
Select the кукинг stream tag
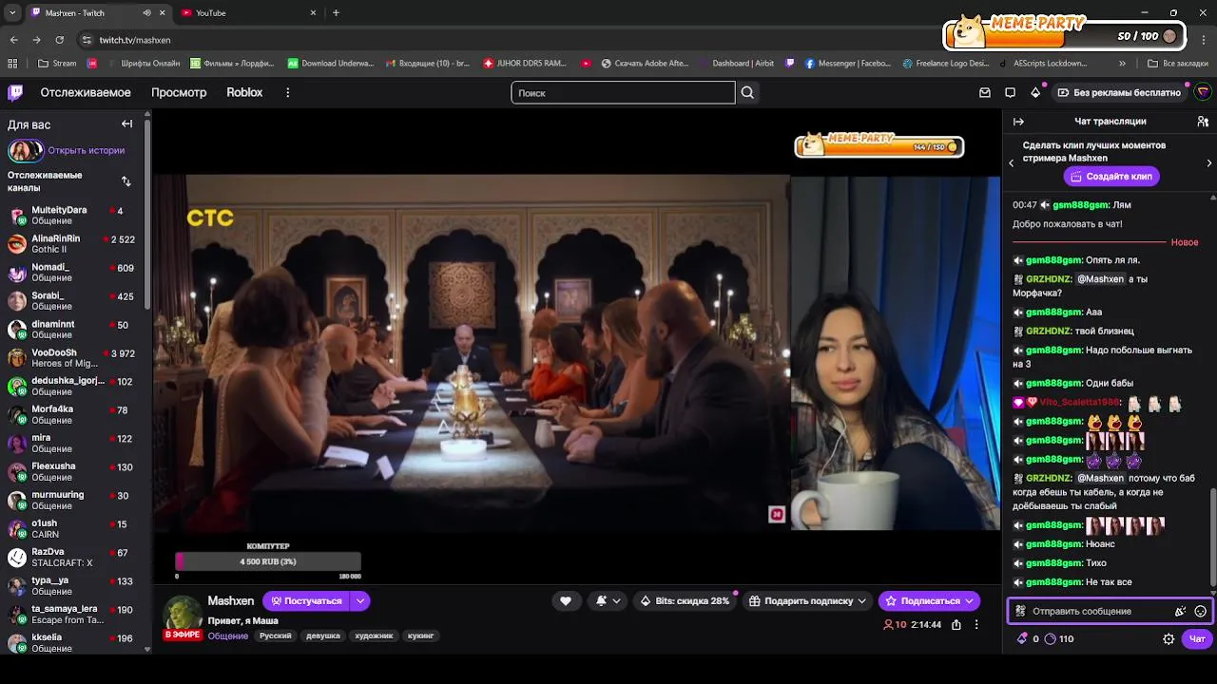(x=420, y=636)
